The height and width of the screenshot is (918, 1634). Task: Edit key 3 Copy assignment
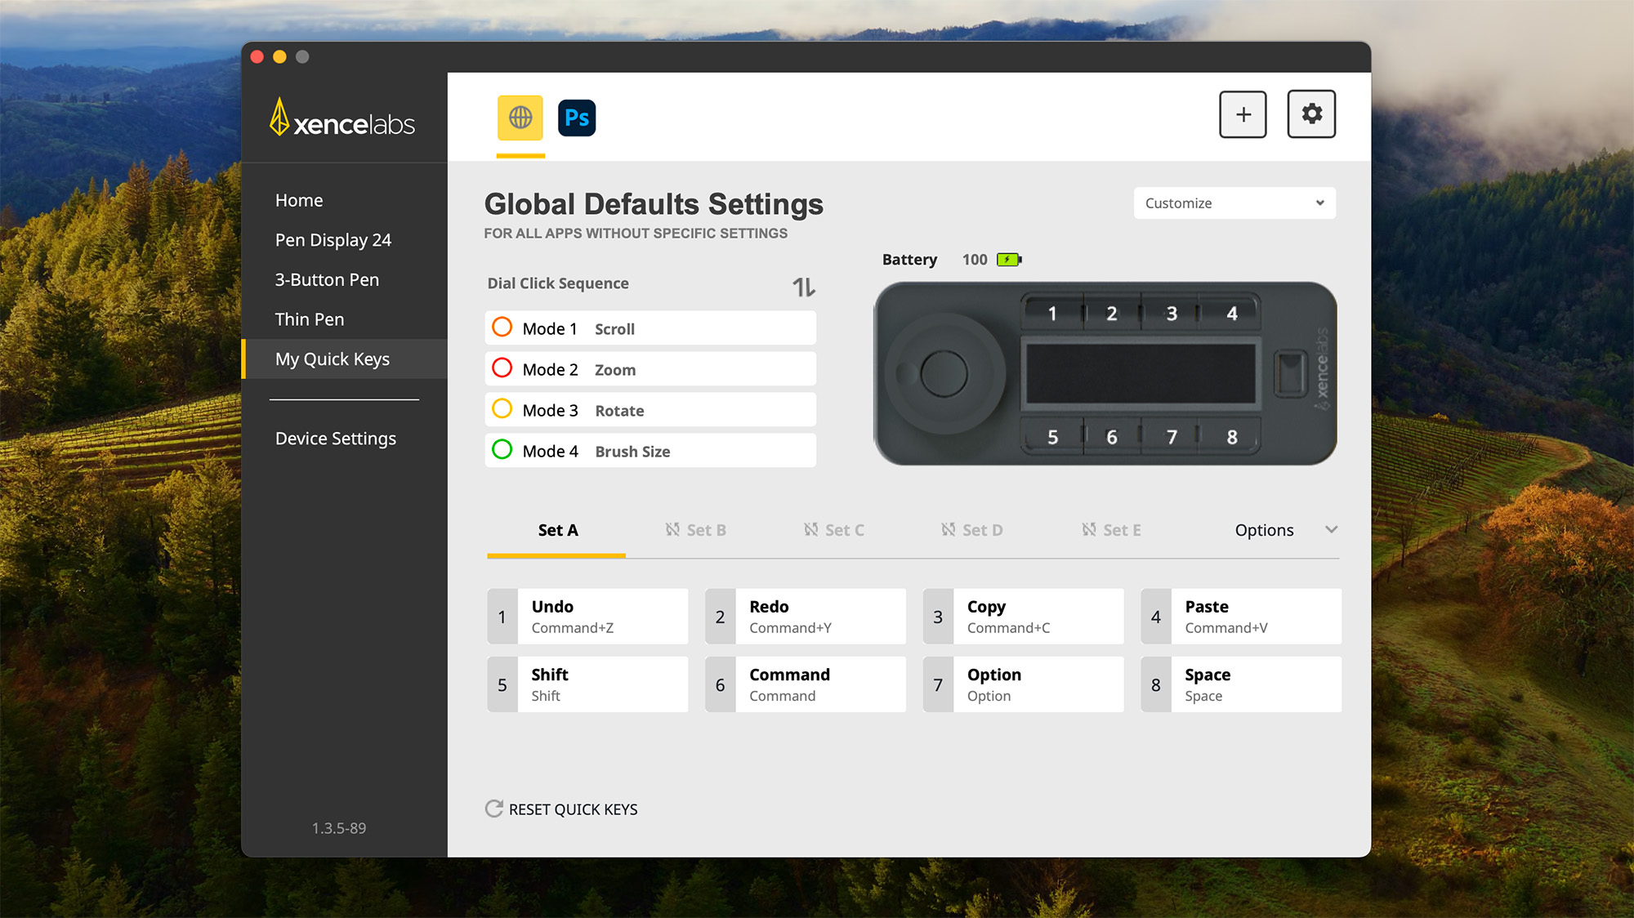(x=1023, y=617)
